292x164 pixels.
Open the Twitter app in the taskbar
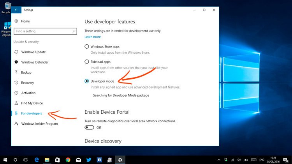click(x=89, y=160)
